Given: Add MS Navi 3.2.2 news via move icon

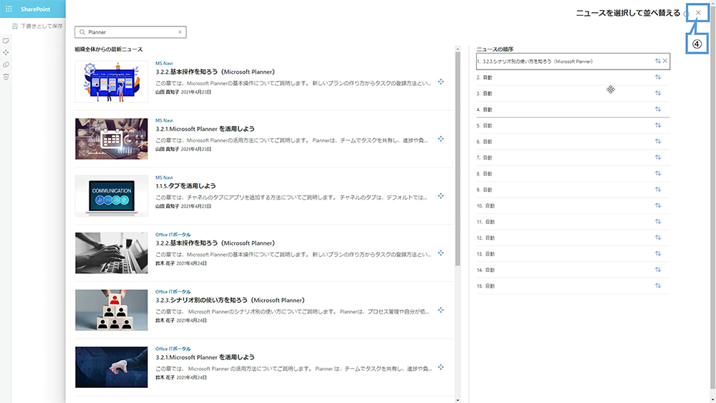Looking at the screenshot, I should pyautogui.click(x=440, y=82).
